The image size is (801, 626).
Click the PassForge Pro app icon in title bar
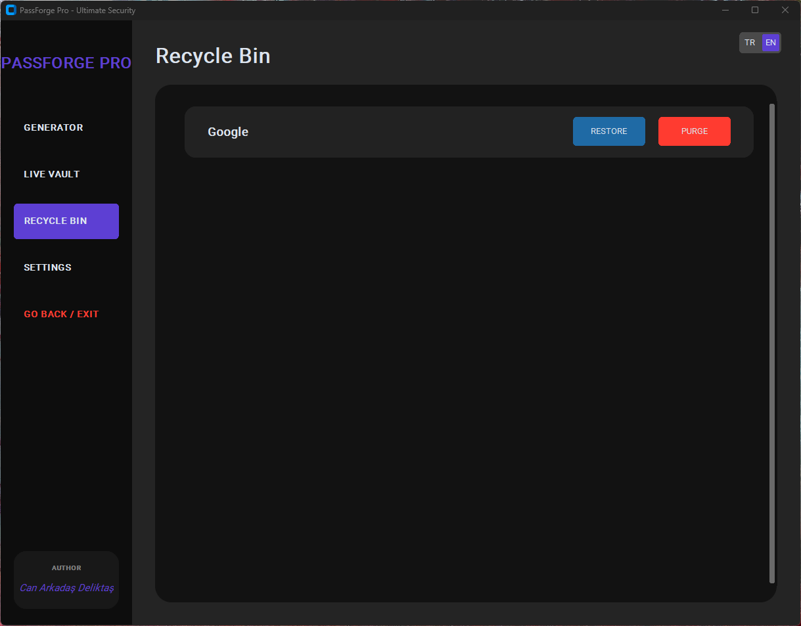pos(10,10)
